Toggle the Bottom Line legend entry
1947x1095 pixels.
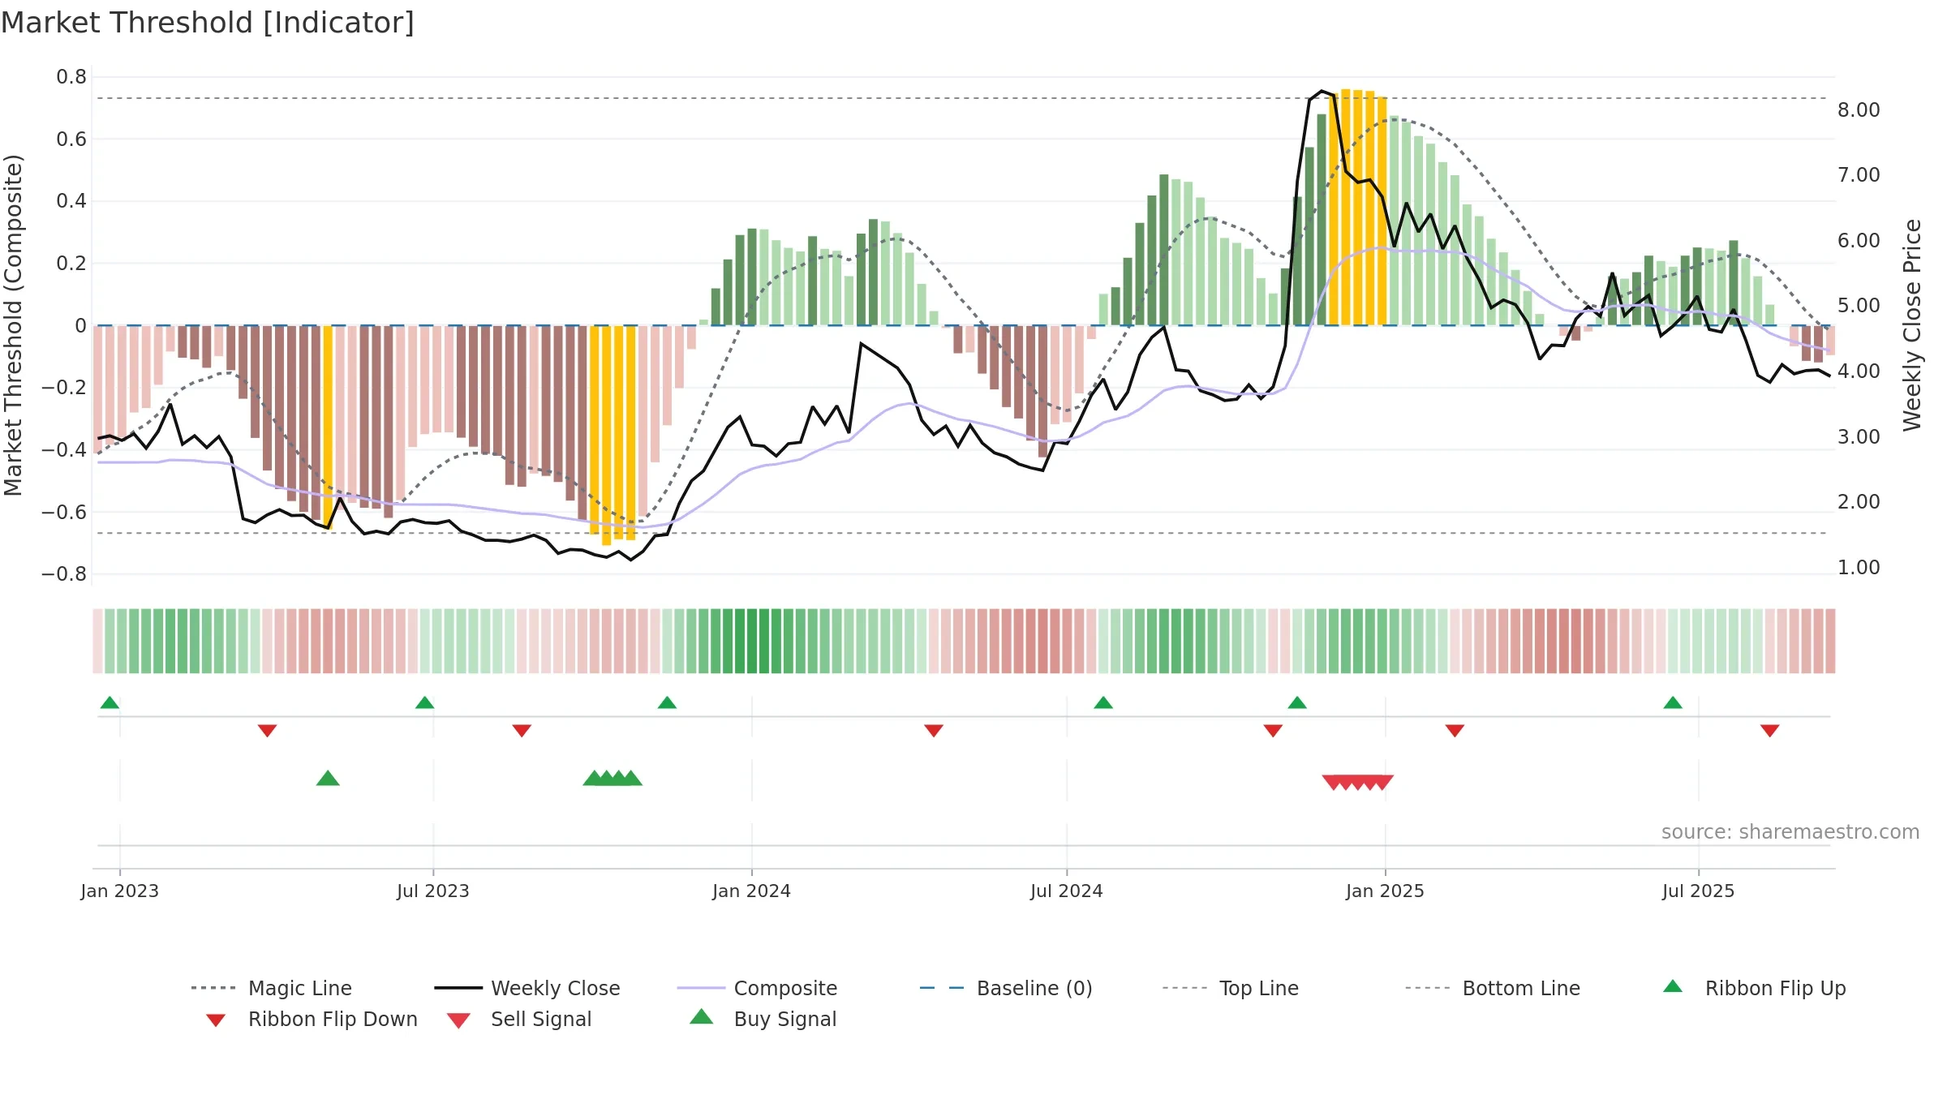tap(1493, 988)
